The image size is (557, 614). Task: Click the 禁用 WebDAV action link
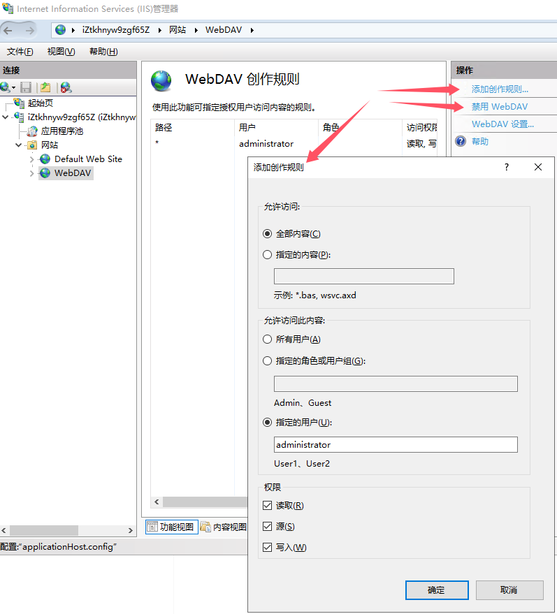(x=499, y=107)
